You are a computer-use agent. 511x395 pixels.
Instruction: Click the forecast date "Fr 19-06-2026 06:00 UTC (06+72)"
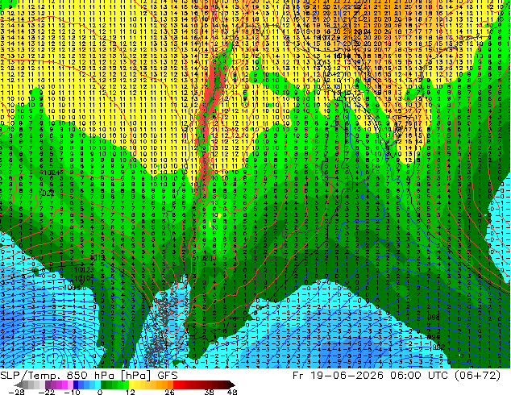397,376
